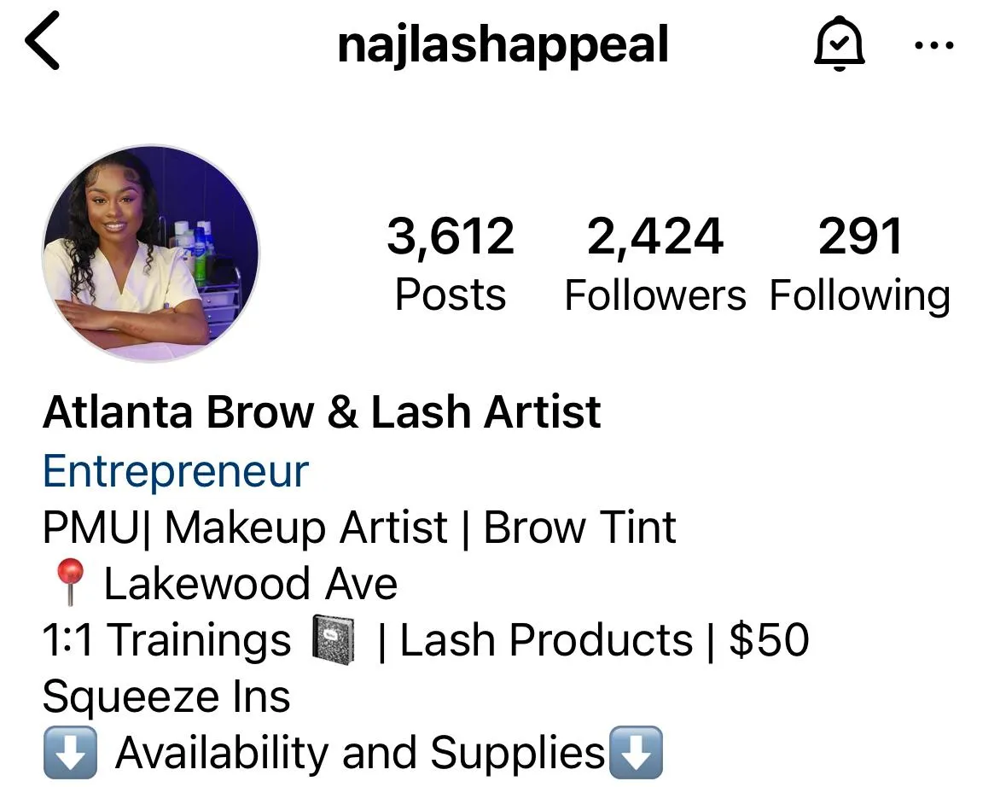
Task: Open the 2,424 Followers list
Action: click(655, 263)
